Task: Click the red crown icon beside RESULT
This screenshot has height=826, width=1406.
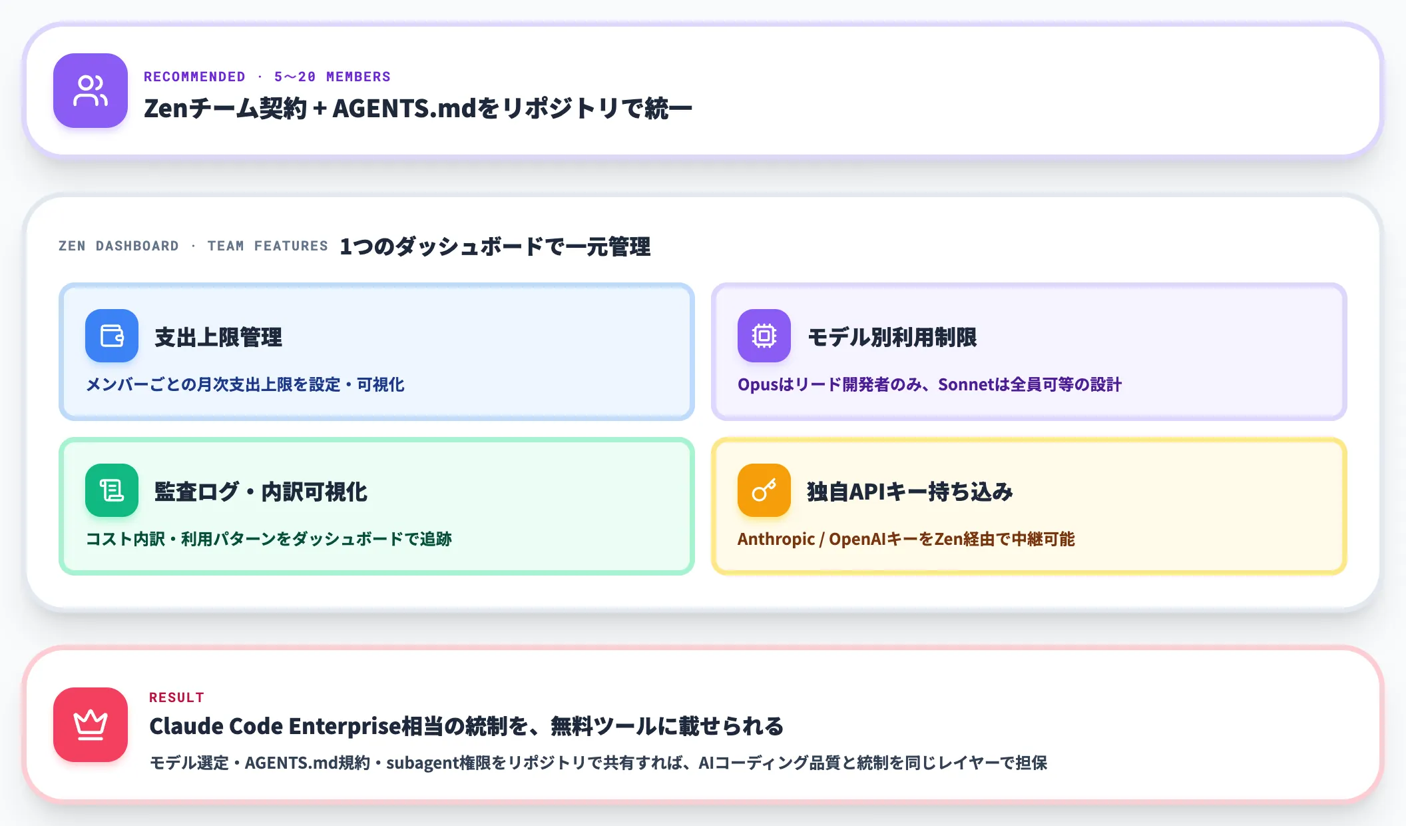Action: [x=91, y=725]
